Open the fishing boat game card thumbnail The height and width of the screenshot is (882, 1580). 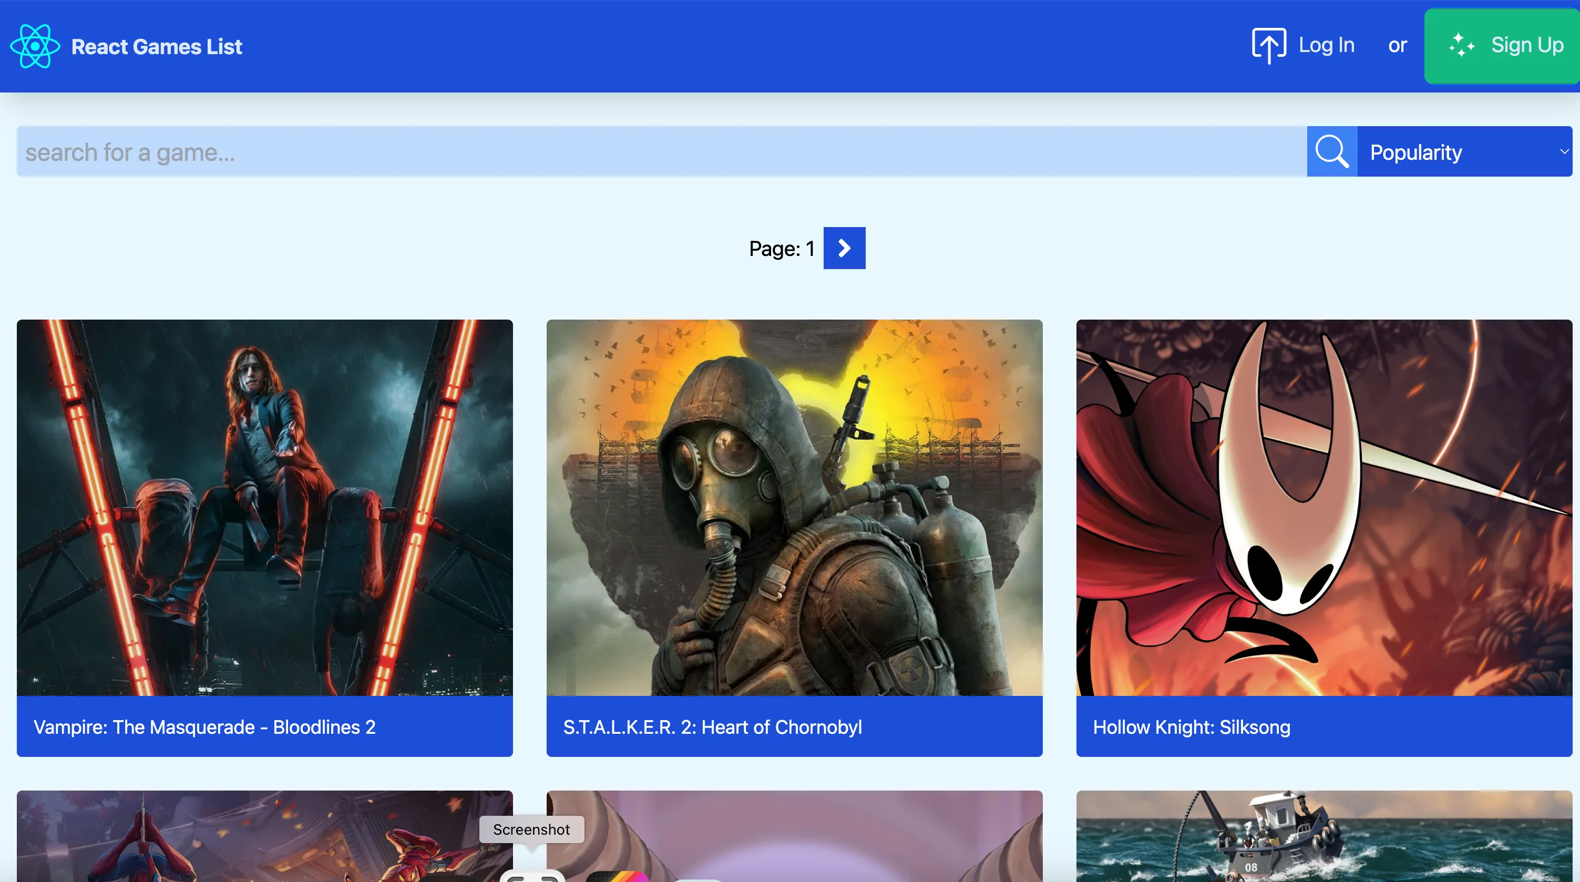(1323, 837)
